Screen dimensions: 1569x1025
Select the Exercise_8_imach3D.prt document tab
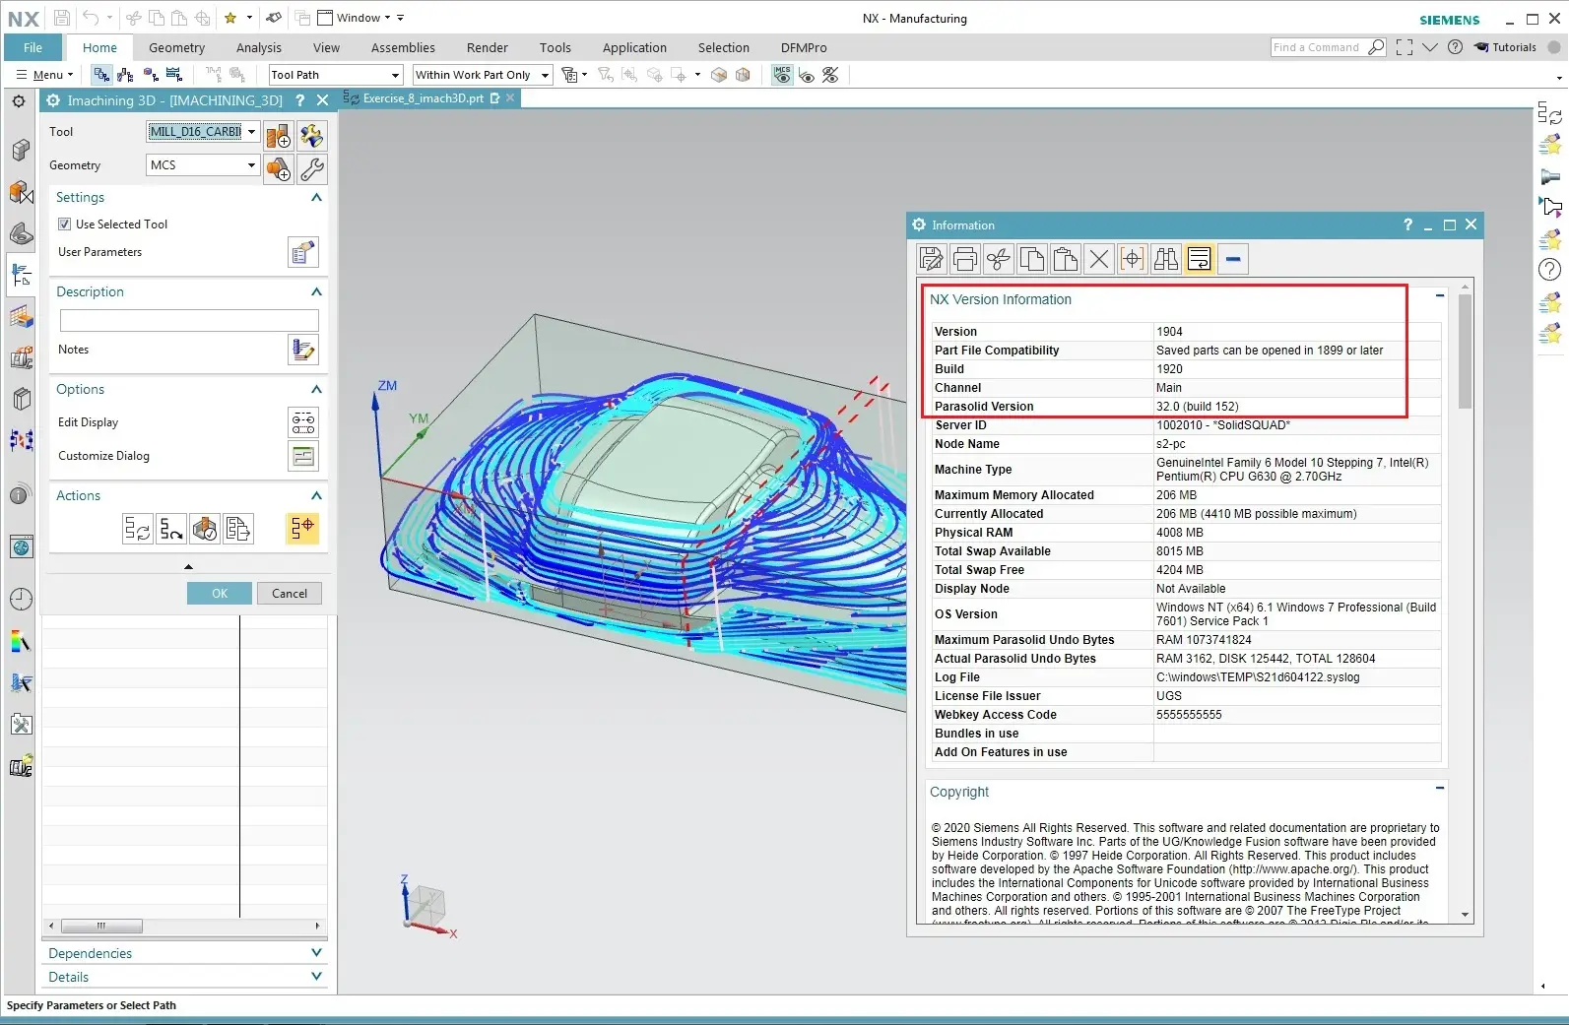[424, 98]
